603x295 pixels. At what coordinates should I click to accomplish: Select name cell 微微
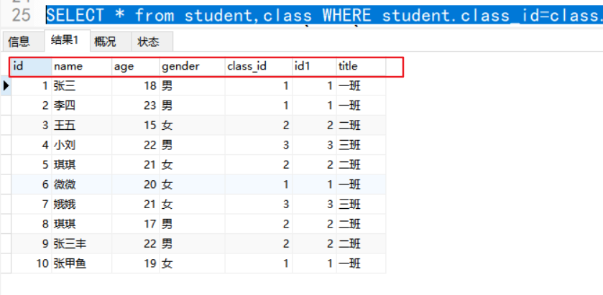pyautogui.click(x=81, y=184)
